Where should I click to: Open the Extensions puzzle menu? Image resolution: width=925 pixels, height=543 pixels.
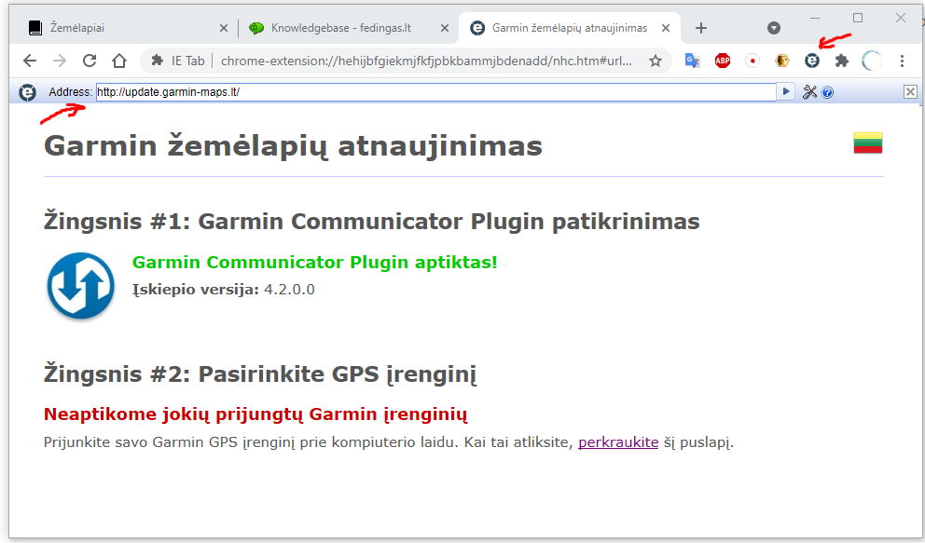842,61
